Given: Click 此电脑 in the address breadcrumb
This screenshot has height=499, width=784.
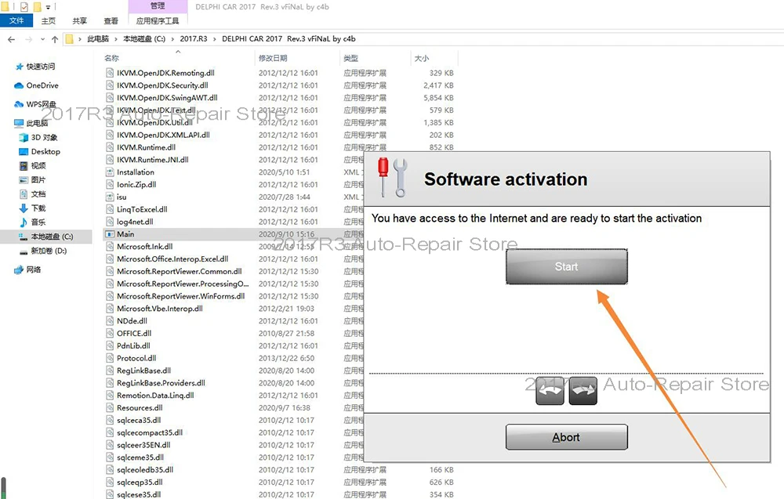Looking at the screenshot, I should tap(98, 39).
